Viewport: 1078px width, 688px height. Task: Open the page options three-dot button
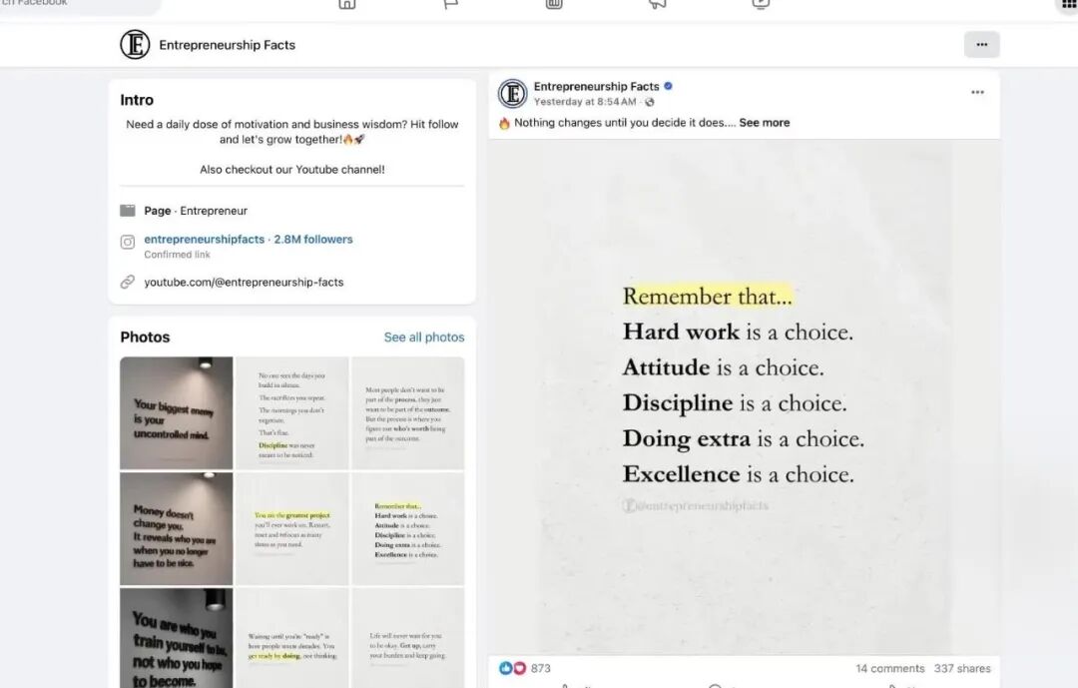(982, 45)
